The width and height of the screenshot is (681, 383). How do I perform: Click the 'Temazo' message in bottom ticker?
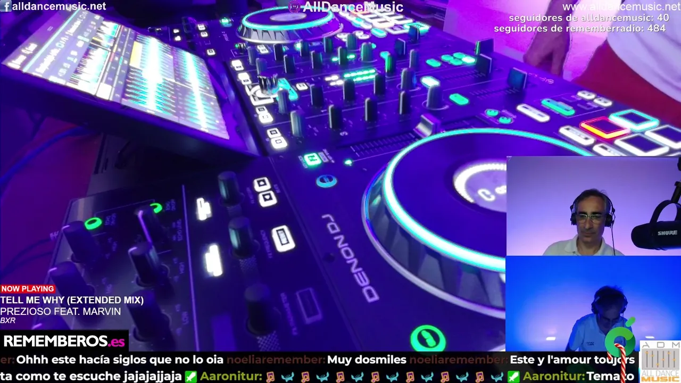pos(610,377)
